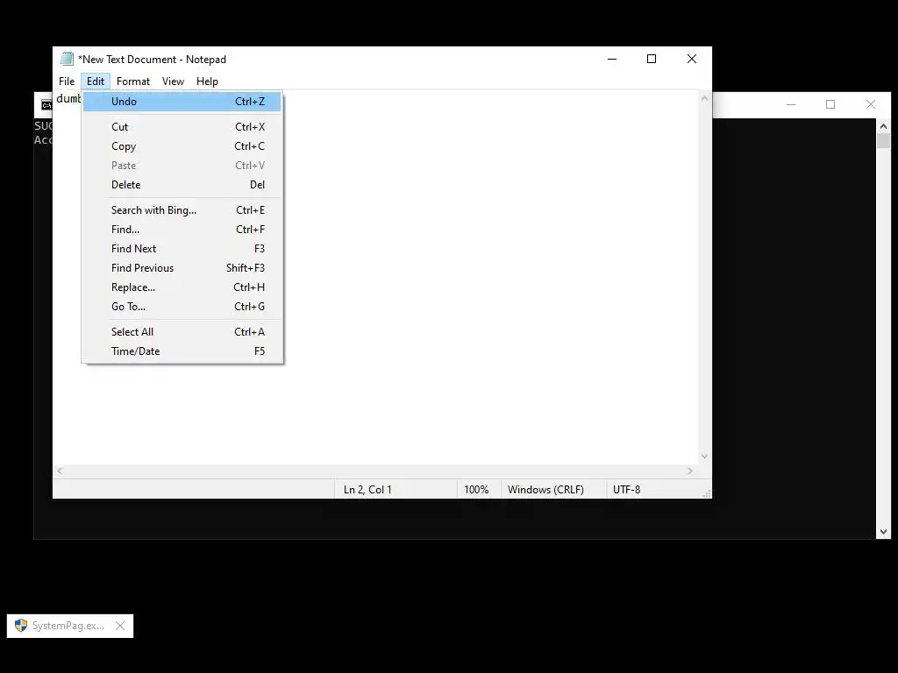The image size is (898, 673).
Task: Choose Go To... menu entry
Action: coord(182,307)
